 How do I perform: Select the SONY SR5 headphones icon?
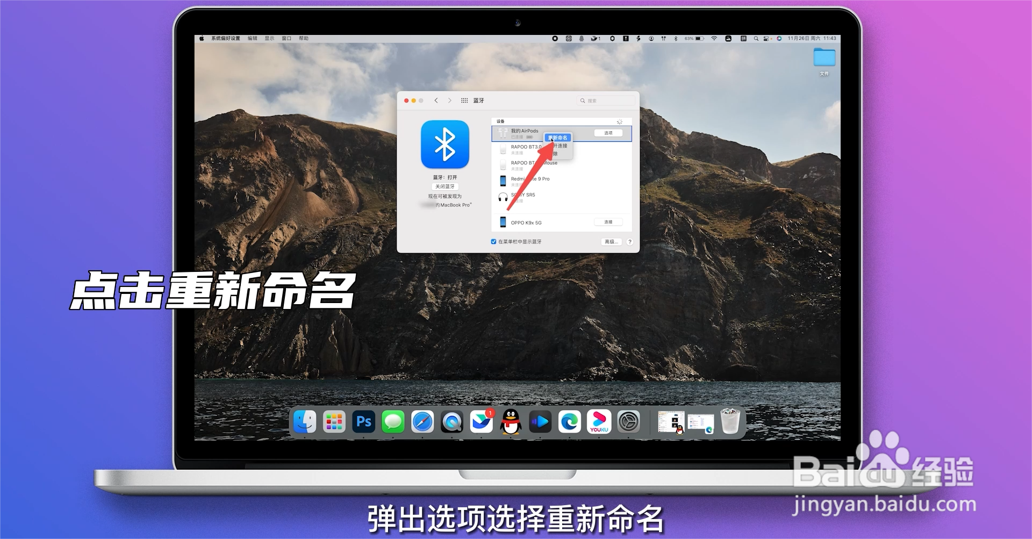coord(503,197)
